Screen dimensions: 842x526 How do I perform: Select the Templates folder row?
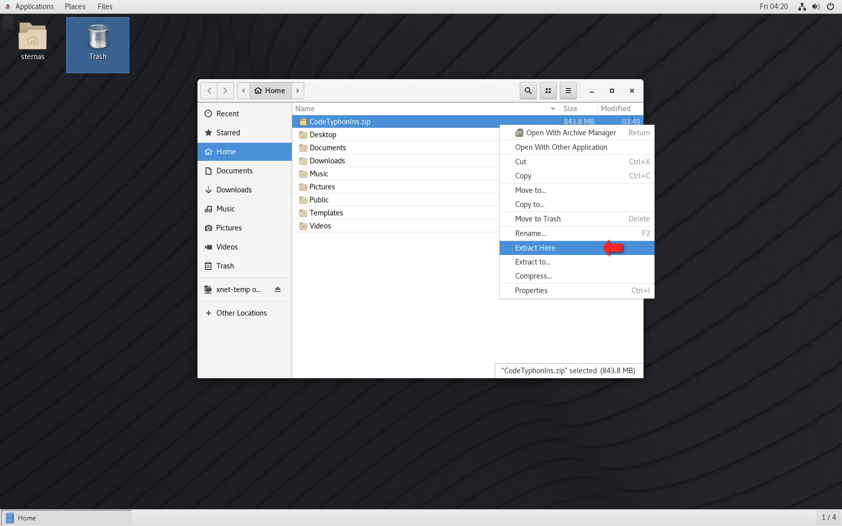click(396, 213)
